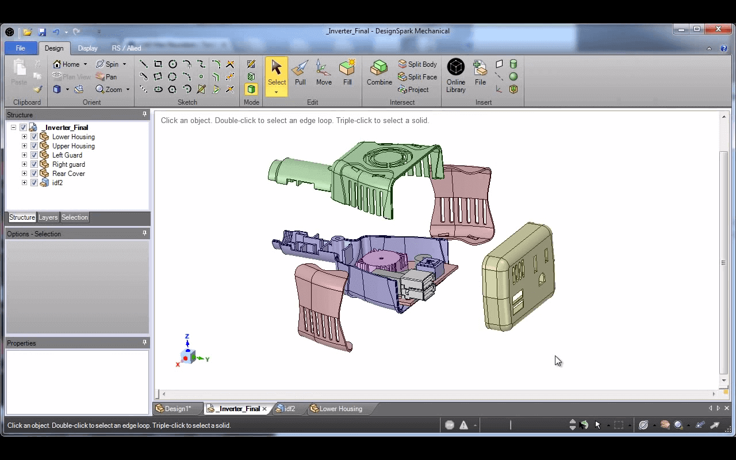
Task: Open the File menu tab
Action: (x=21, y=48)
